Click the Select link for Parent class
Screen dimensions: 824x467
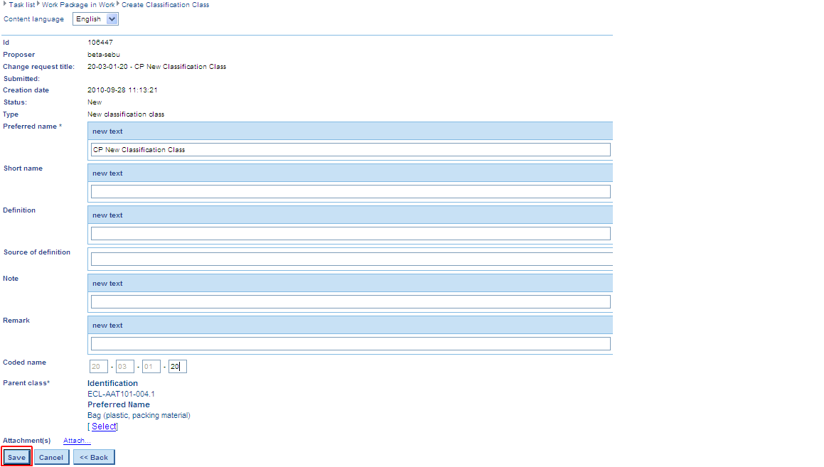(104, 426)
